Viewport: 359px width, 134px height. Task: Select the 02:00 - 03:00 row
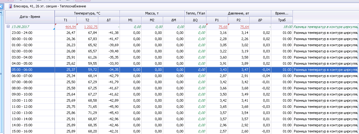coord(184,51)
